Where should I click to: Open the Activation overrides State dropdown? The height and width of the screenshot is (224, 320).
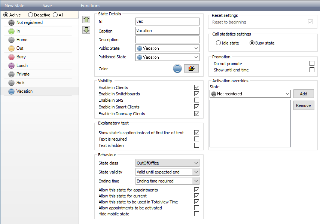(250, 94)
